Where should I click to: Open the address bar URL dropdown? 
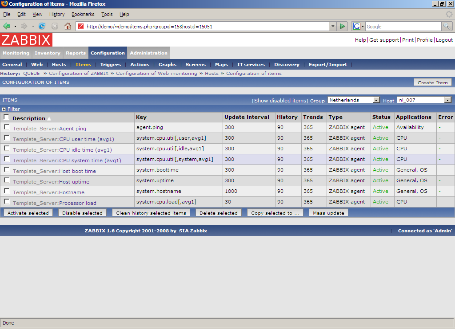[333, 26]
